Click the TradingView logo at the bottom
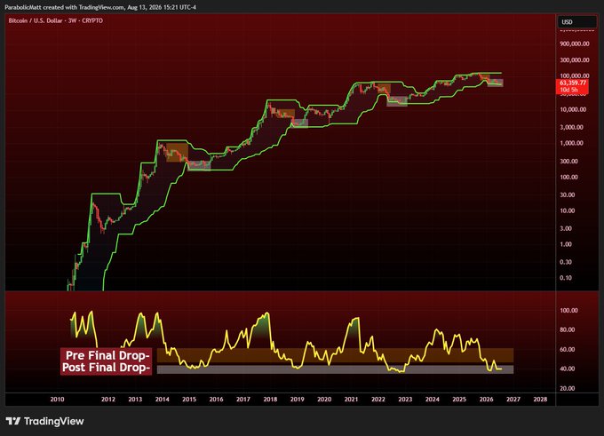604x436 pixels. click(x=45, y=421)
